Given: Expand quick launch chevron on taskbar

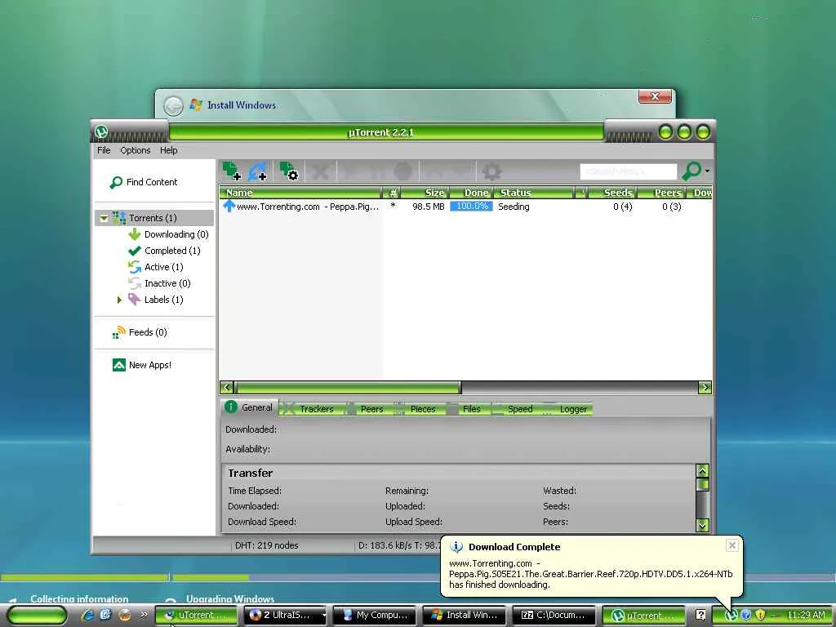Looking at the screenshot, I should click(144, 616).
